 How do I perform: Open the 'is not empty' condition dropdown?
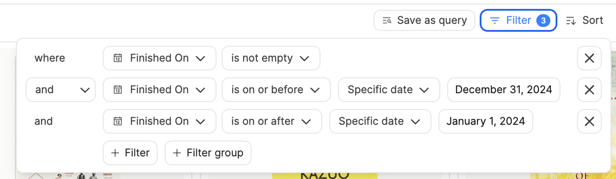click(x=271, y=58)
